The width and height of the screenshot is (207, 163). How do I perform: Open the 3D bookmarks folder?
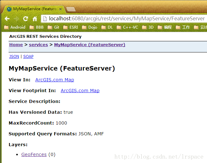[x=148, y=27]
